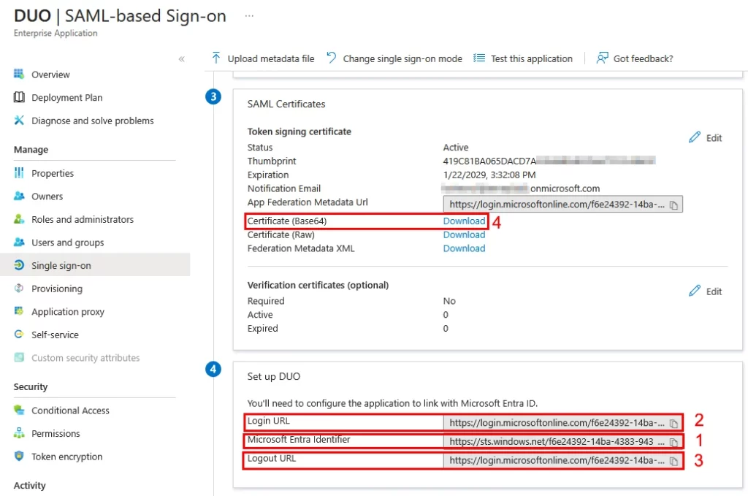Image resolution: width=748 pixels, height=496 pixels.
Task: Click the pencil icon for Token signing certificate
Action: [695, 137]
